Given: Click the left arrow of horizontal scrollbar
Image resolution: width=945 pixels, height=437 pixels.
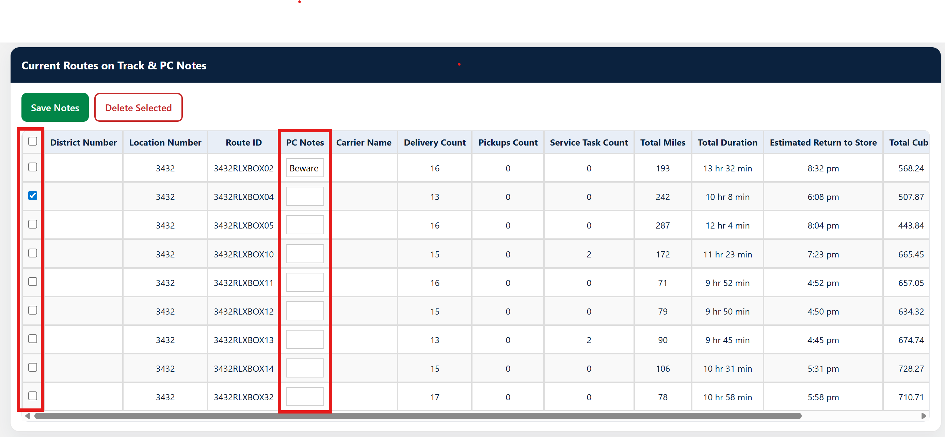Looking at the screenshot, I should [x=28, y=416].
